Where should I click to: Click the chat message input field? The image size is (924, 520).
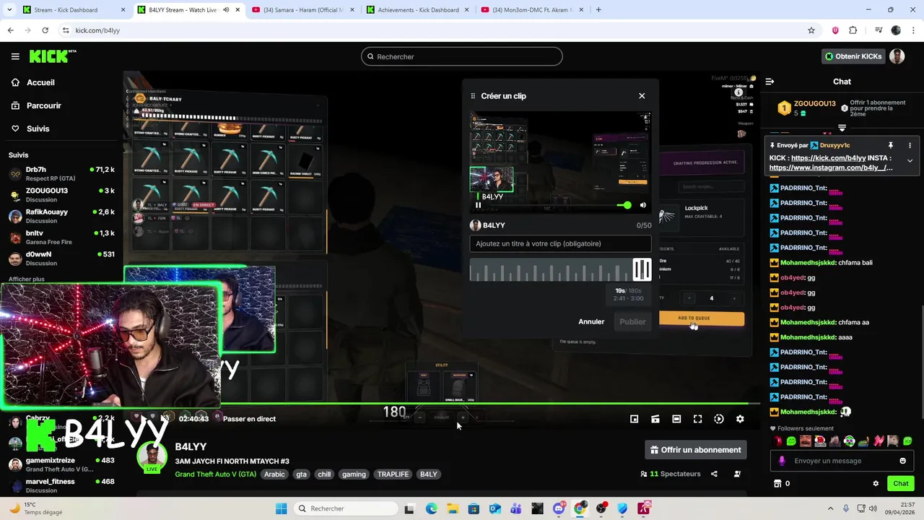(842, 461)
